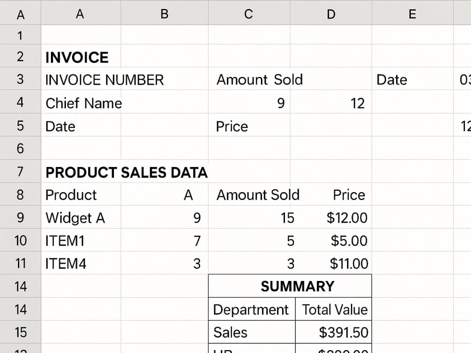The height and width of the screenshot is (353, 471).
Task: Select ITEM4's 3 in column B
Action: coord(164,263)
